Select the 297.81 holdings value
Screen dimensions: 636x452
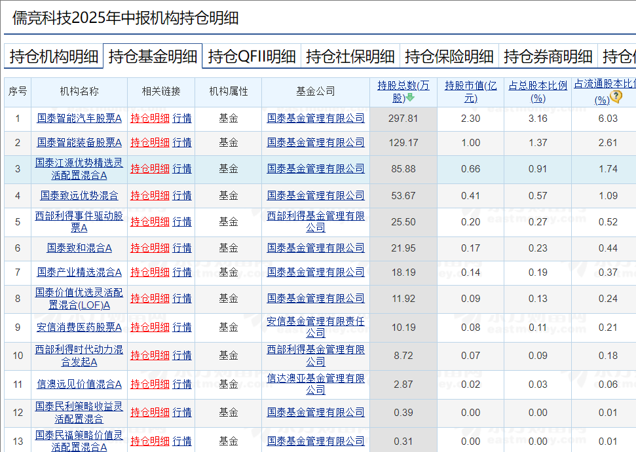(403, 119)
